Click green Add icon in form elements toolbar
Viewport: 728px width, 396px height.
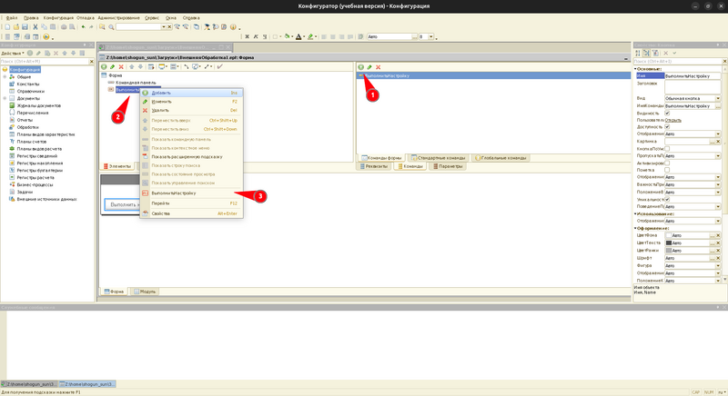pos(104,66)
